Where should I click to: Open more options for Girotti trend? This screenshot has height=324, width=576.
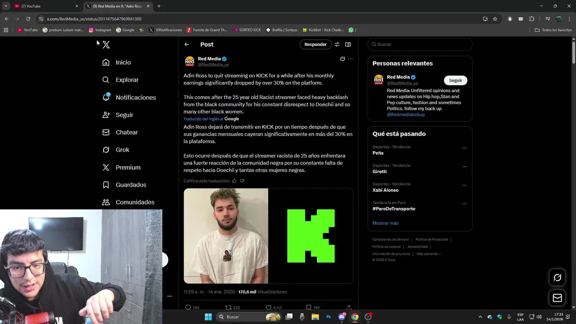pos(464,166)
